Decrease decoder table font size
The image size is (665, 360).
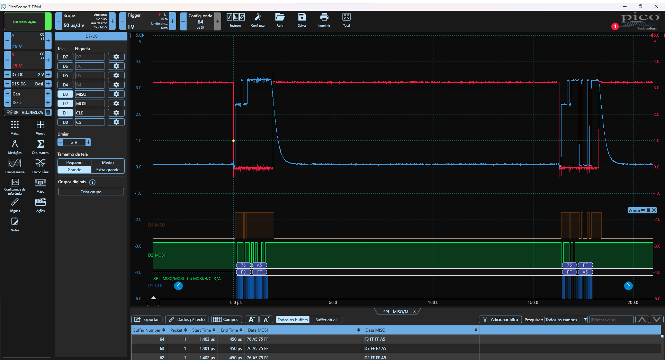(x=266, y=320)
